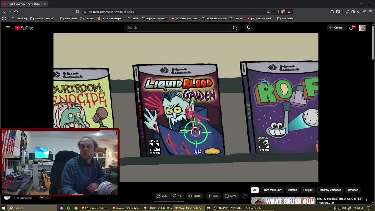Open Brave Rewards triangle icon
The width and height of the screenshot is (375, 211).
coord(289,12)
